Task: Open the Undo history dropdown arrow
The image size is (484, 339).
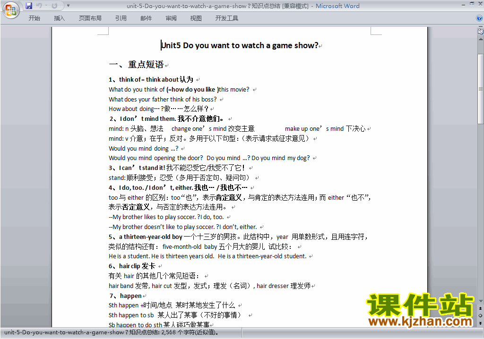Action: (x=46, y=6)
